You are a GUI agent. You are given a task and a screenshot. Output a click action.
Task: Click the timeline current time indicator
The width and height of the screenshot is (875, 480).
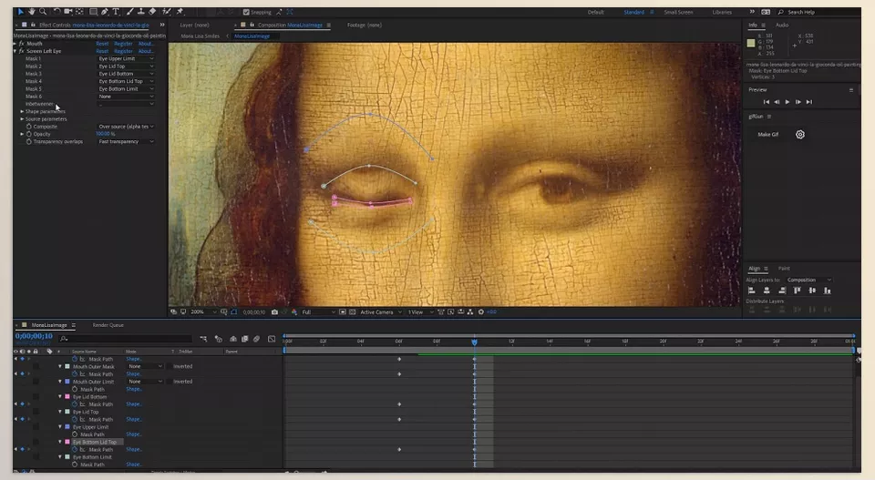point(474,342)
